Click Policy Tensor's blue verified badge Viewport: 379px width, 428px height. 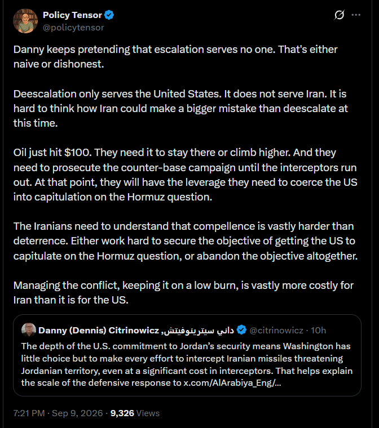[x=109, y=15]
